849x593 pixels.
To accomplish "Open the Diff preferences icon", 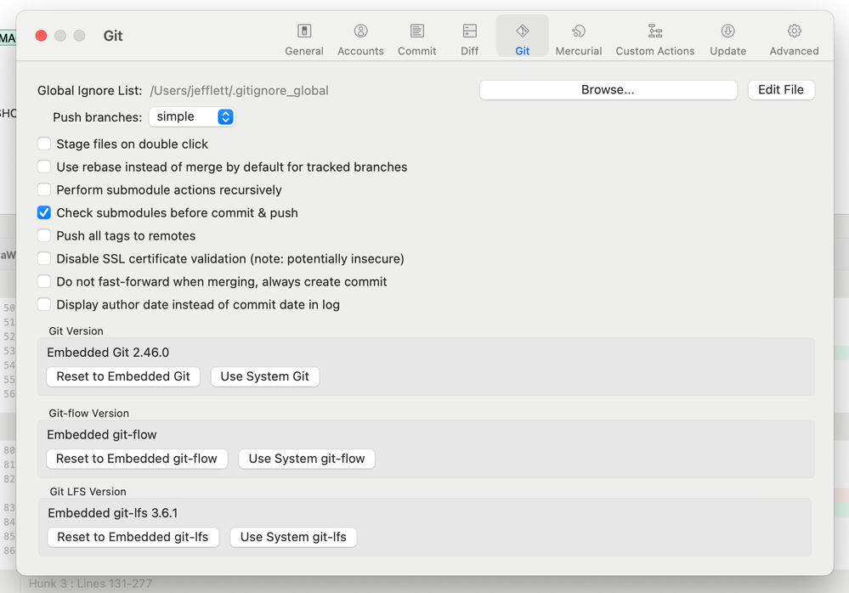I will pos(469,31).
